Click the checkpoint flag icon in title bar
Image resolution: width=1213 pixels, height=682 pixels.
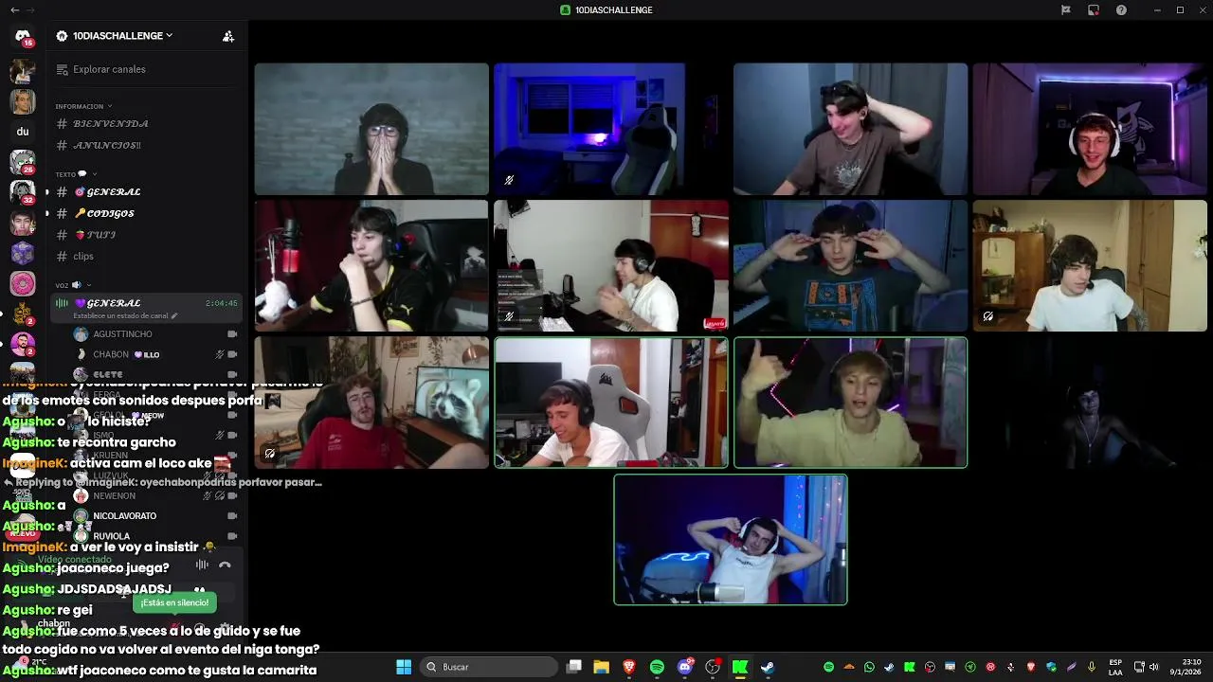[x=1066, y=10]
